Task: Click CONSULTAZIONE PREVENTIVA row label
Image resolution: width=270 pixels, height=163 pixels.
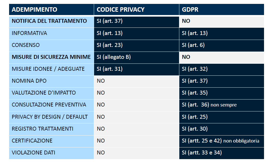Action: point(49,105)
